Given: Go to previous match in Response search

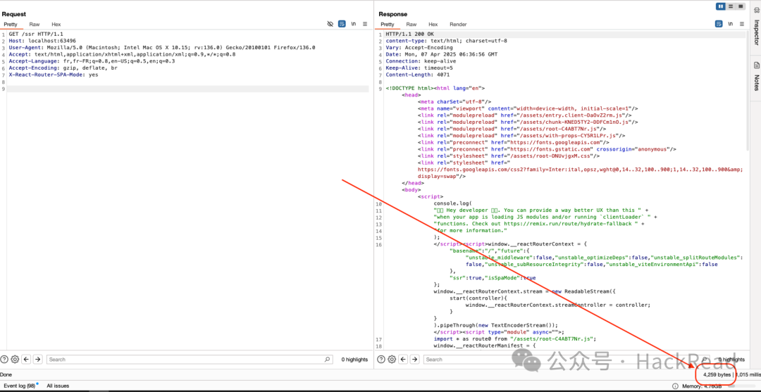Looking at the screenshot, I should [403, 359].
